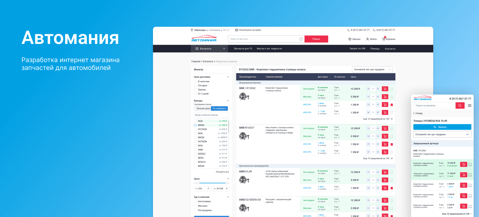Open Каталоги dropdown in navigation bar

[x=210, y=49]
